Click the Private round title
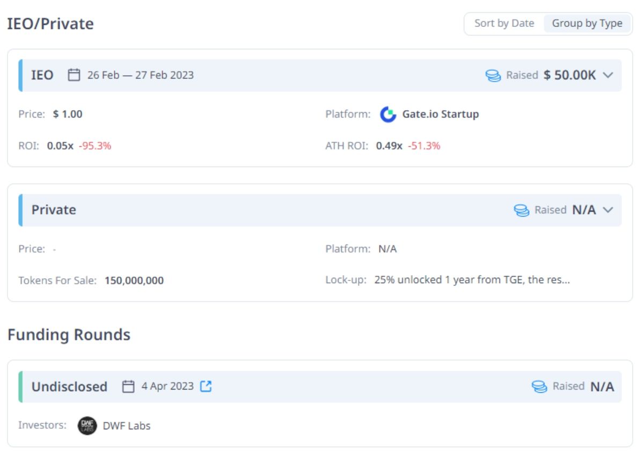Viewport: 644px width, 454px height. [x=54, y=210]
